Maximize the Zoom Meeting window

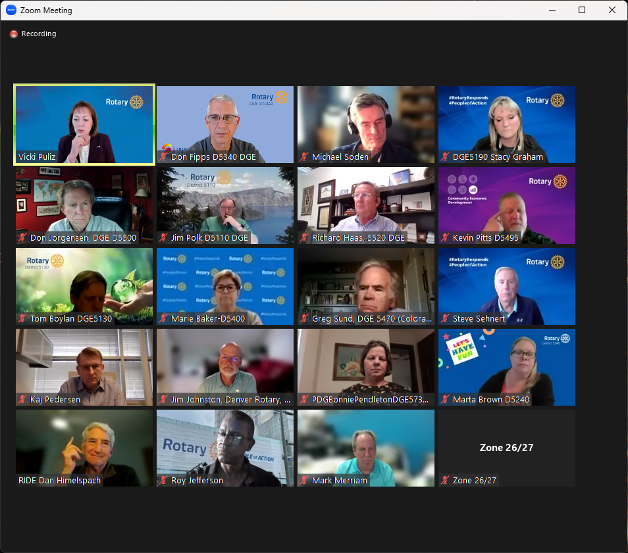point(582,10)
